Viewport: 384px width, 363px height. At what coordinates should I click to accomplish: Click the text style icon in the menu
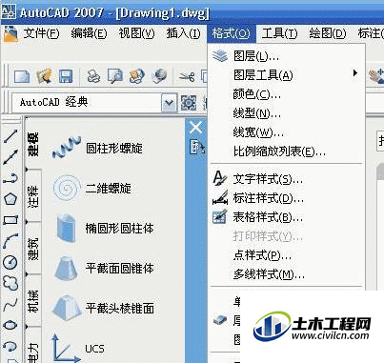(220, 178)
